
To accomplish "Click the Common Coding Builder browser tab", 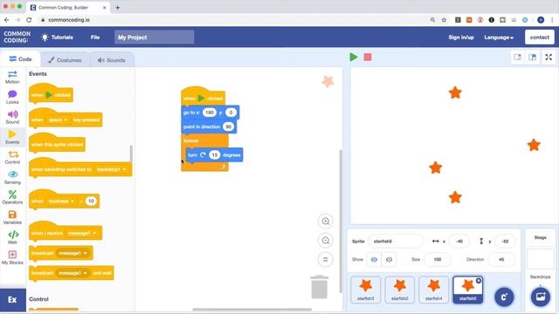I will (68, 8).
